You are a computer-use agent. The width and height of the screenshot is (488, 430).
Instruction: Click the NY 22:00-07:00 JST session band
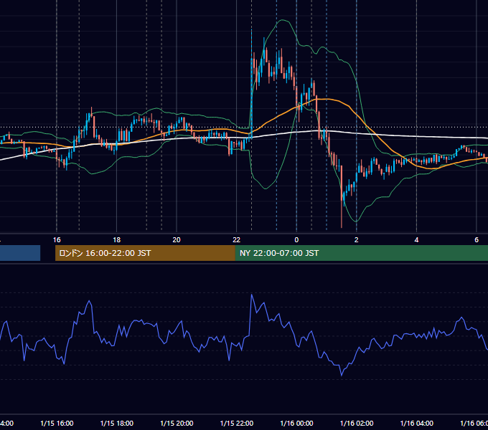(x=361, y=253)
